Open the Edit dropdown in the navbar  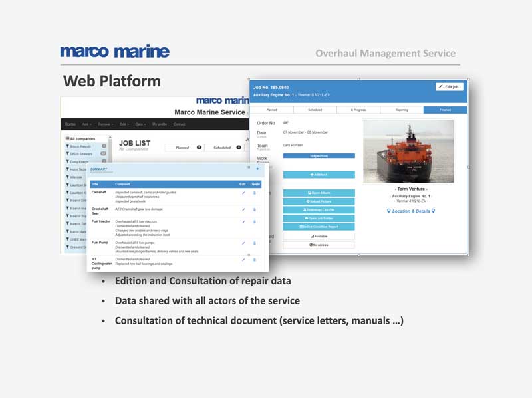(124, 124)
